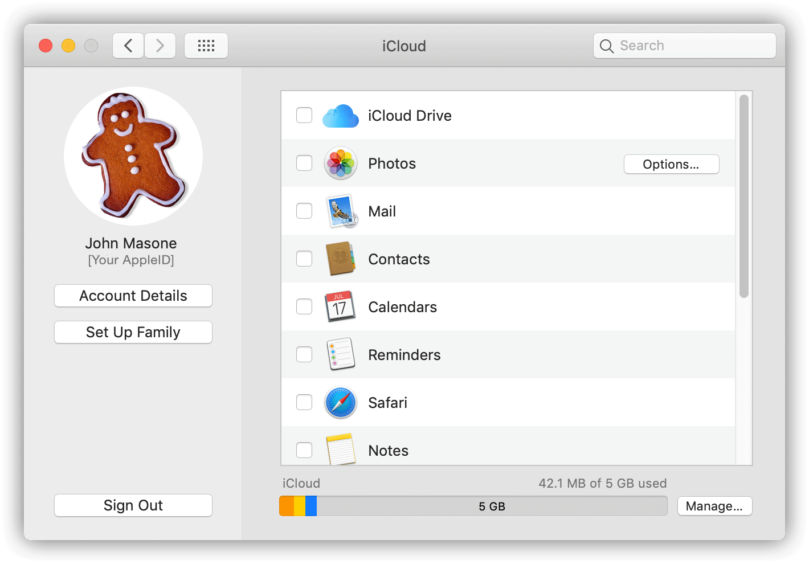Image resolution: width=809 pixels, height=564 pixels.
Task: Enable the Photos checkbox
Action: coord(304,163)
